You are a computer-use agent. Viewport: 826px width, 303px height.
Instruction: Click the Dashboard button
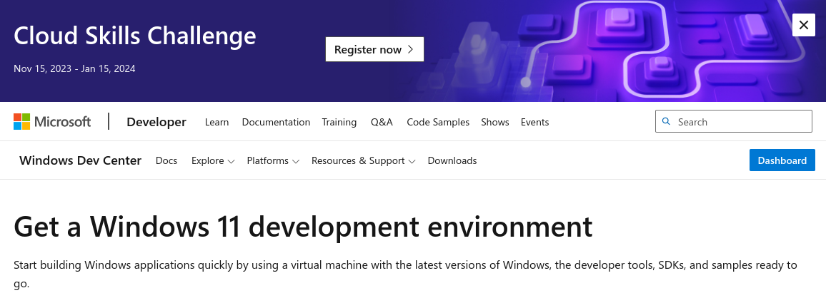point(782,160)
